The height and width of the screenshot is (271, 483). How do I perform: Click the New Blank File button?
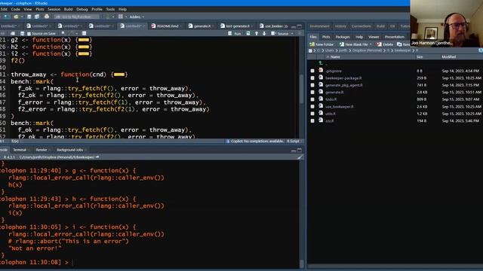click(x=355, y=44)
